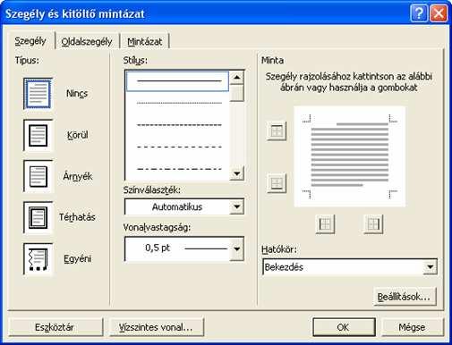This screenshot has height=345, width=452.
Task: Click the style list scroll down arrow
Action: click(237, 173)
